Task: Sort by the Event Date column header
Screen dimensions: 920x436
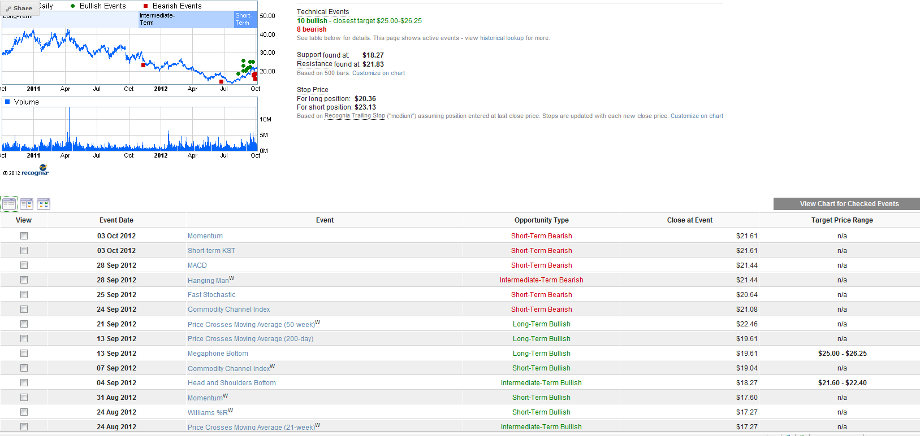Action: [116, 220]
